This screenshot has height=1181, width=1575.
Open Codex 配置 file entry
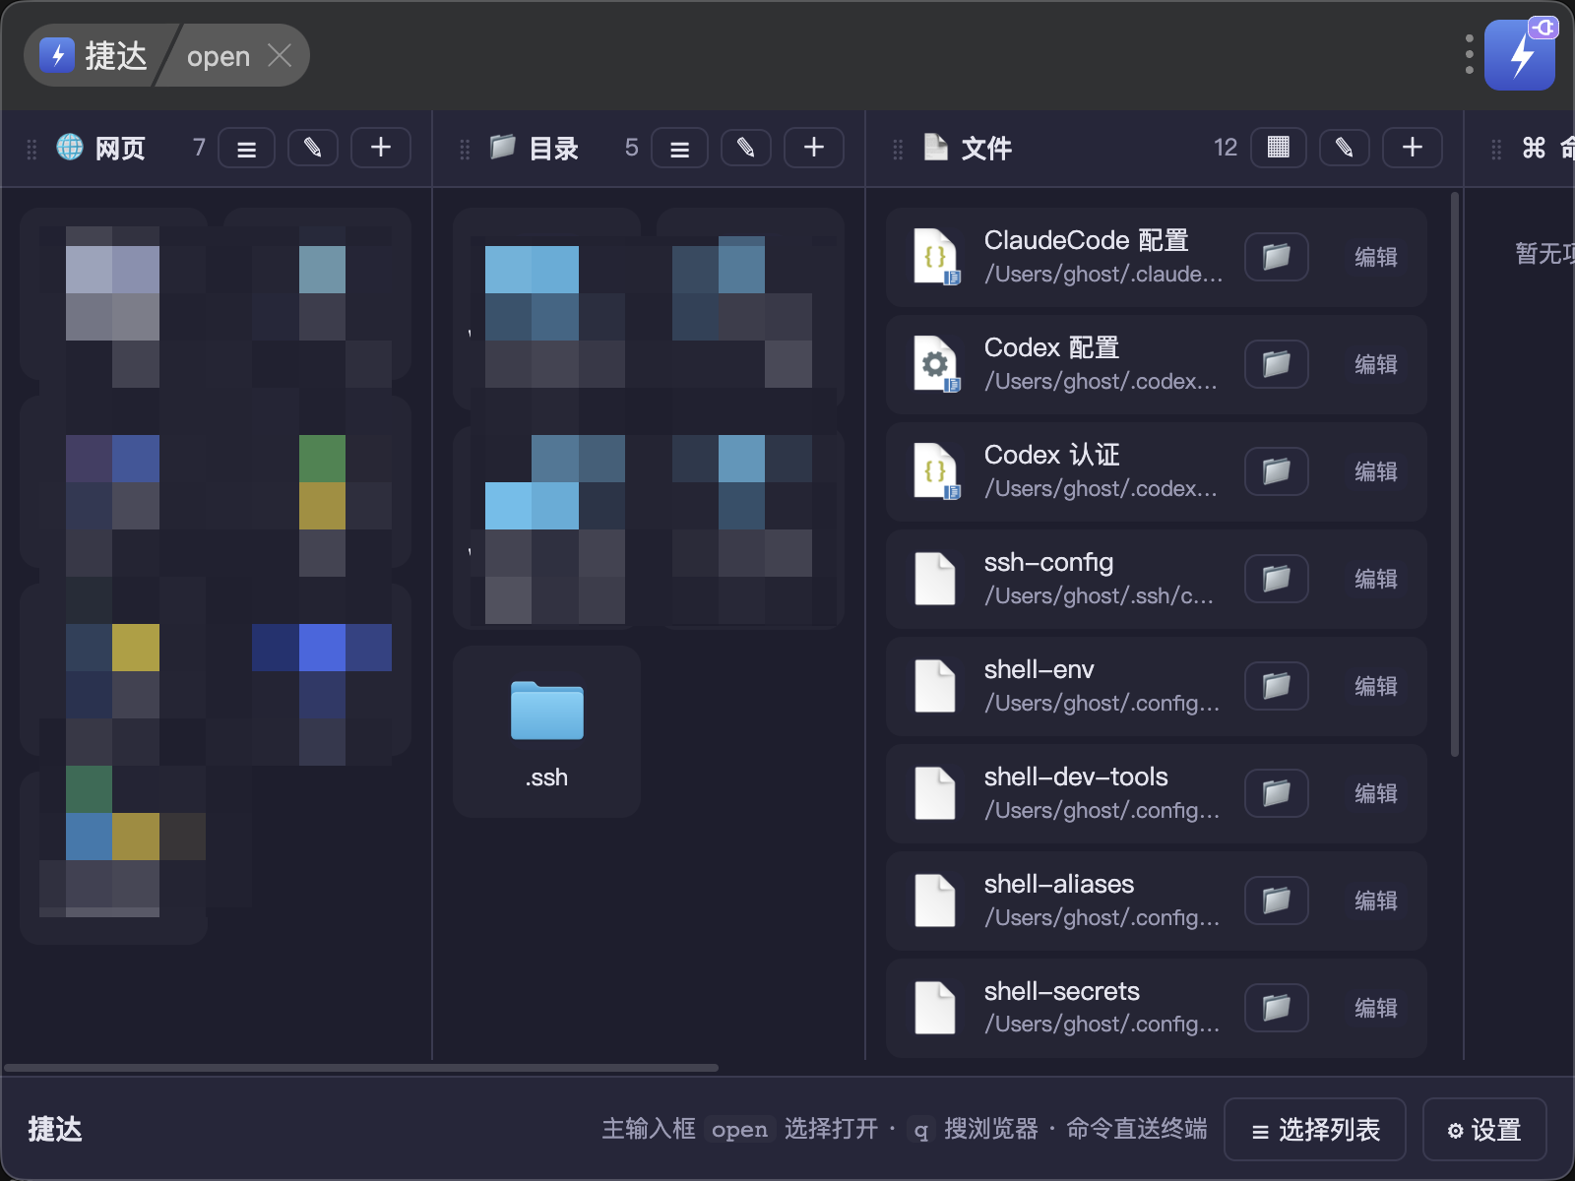pos(1157,364)
